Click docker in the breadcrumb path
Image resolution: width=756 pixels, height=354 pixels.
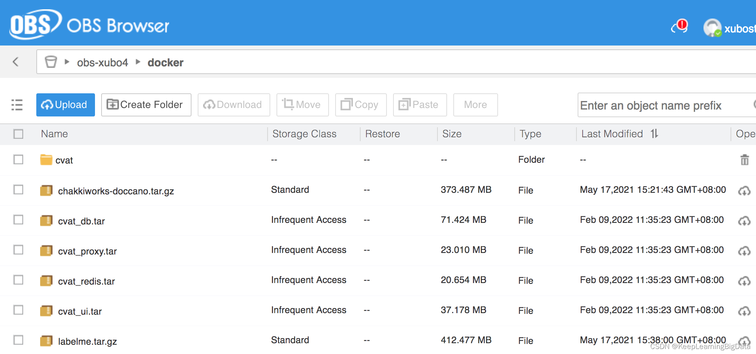point(165,62)
